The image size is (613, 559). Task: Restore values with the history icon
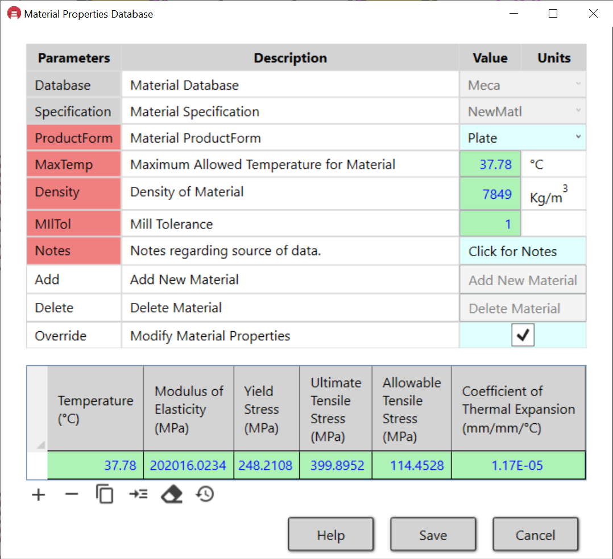[205, 494]
